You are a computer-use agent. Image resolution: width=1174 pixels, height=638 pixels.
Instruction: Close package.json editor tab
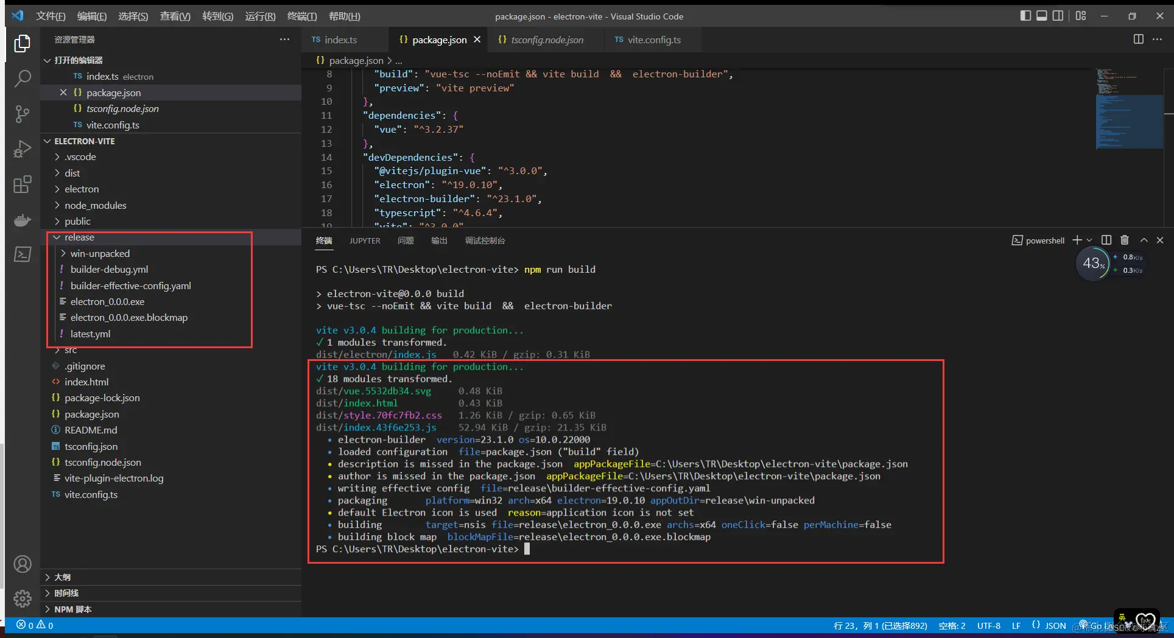(477, 40)
